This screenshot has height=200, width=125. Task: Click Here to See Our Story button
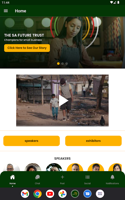[27, 48]
